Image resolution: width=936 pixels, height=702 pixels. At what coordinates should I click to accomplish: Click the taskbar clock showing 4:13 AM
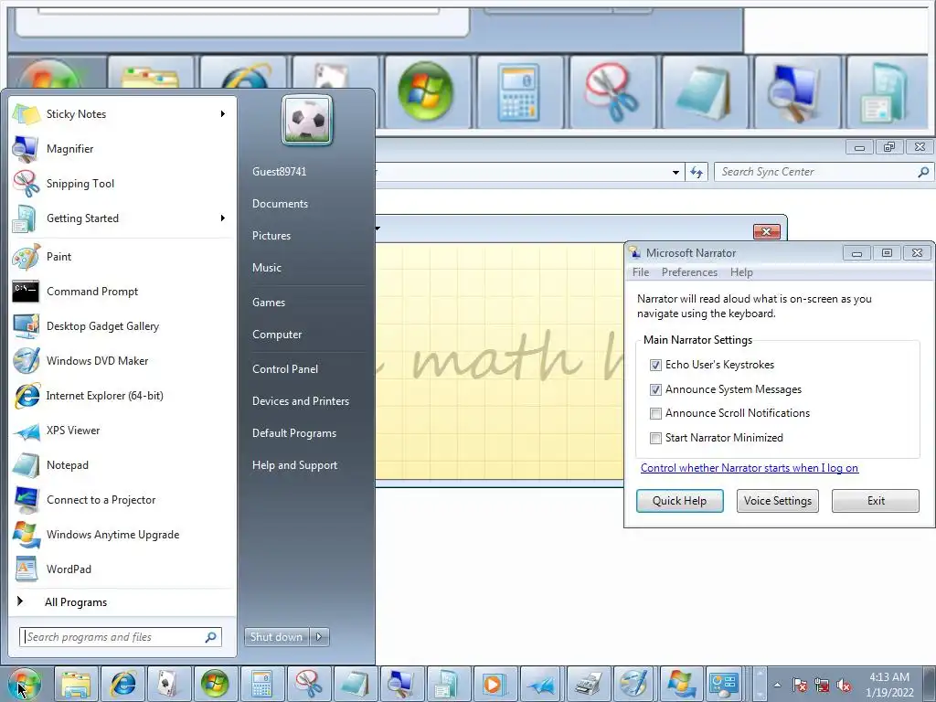[889, 685]
